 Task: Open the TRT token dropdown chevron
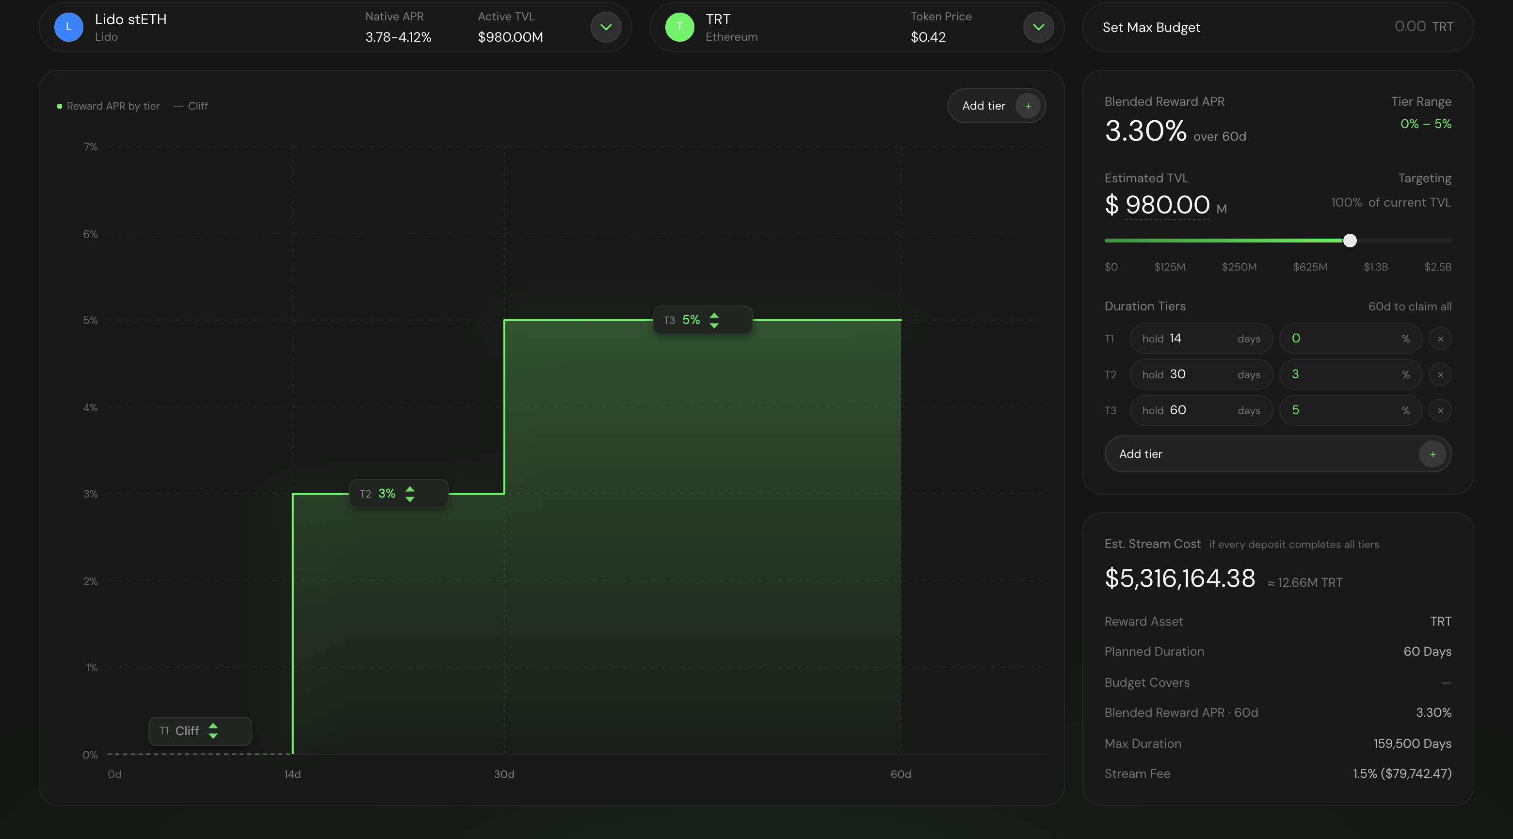click(1038, 27)
